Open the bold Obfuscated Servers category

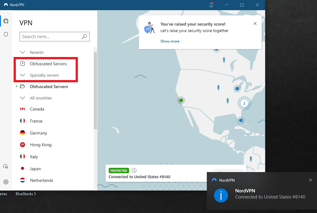click(49, 87)
